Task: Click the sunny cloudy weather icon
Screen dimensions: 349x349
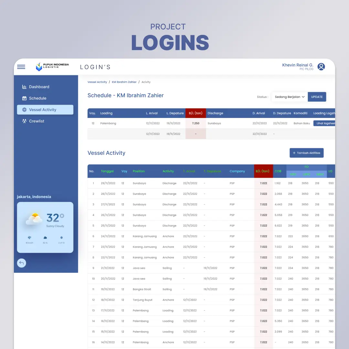Action: point(34,219)
